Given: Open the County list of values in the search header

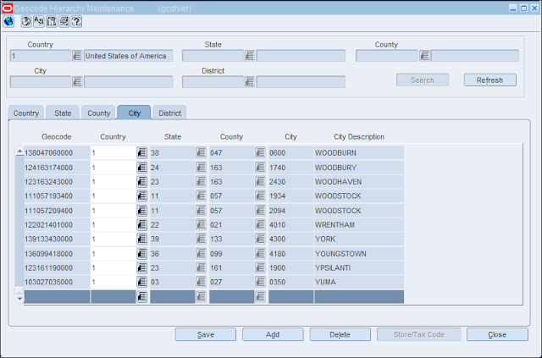Looking at the screenshot, I should (424, 56).
